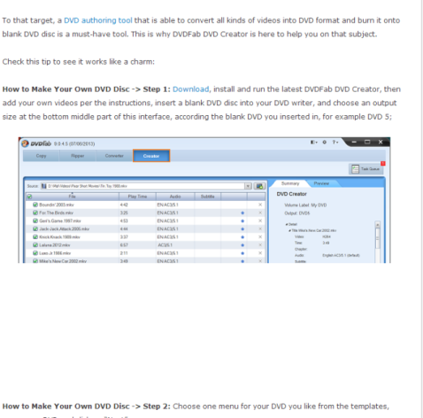Collapse the Detail tree node
Screen dimensions: 423x418
pyautogui.click(x=287, y=224)
